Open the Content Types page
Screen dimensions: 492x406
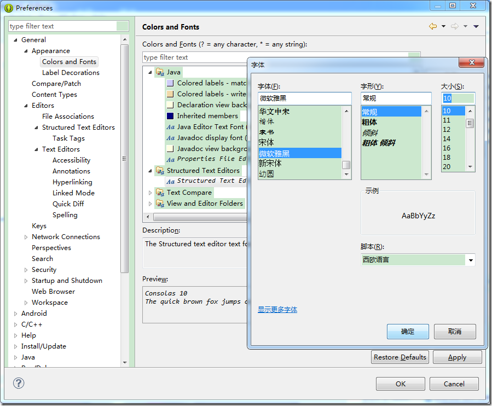[x=54, y=95]
